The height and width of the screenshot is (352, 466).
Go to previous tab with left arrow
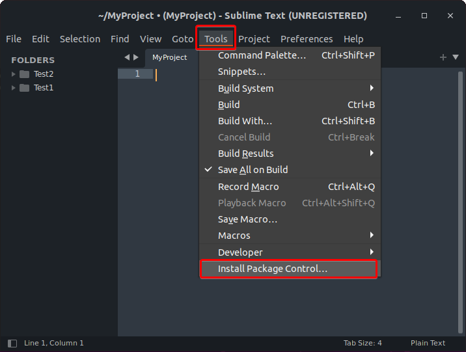(127, 57)
